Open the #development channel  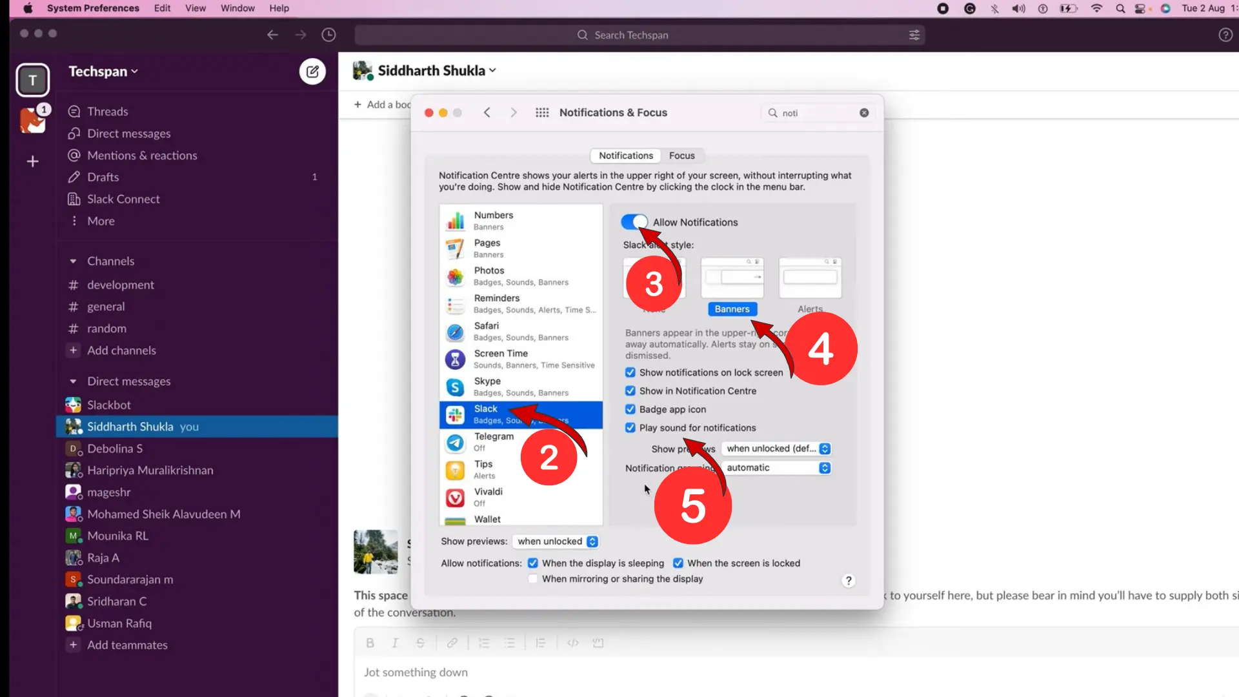click(121, 285)
